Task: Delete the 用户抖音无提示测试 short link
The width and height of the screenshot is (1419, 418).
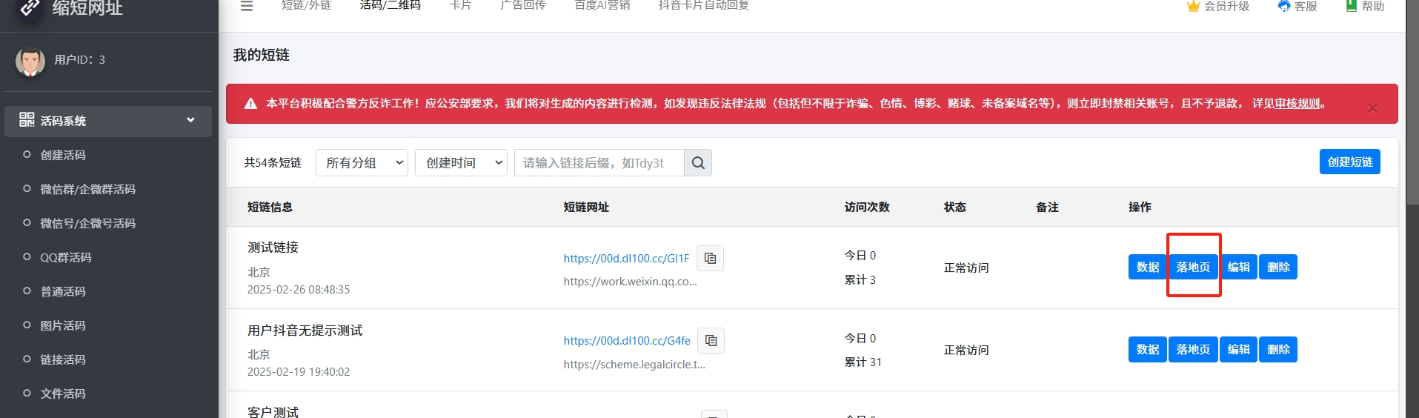Action: click(1278, 350)
